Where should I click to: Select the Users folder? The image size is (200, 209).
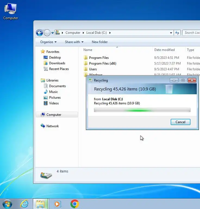[x=93, y=69]
